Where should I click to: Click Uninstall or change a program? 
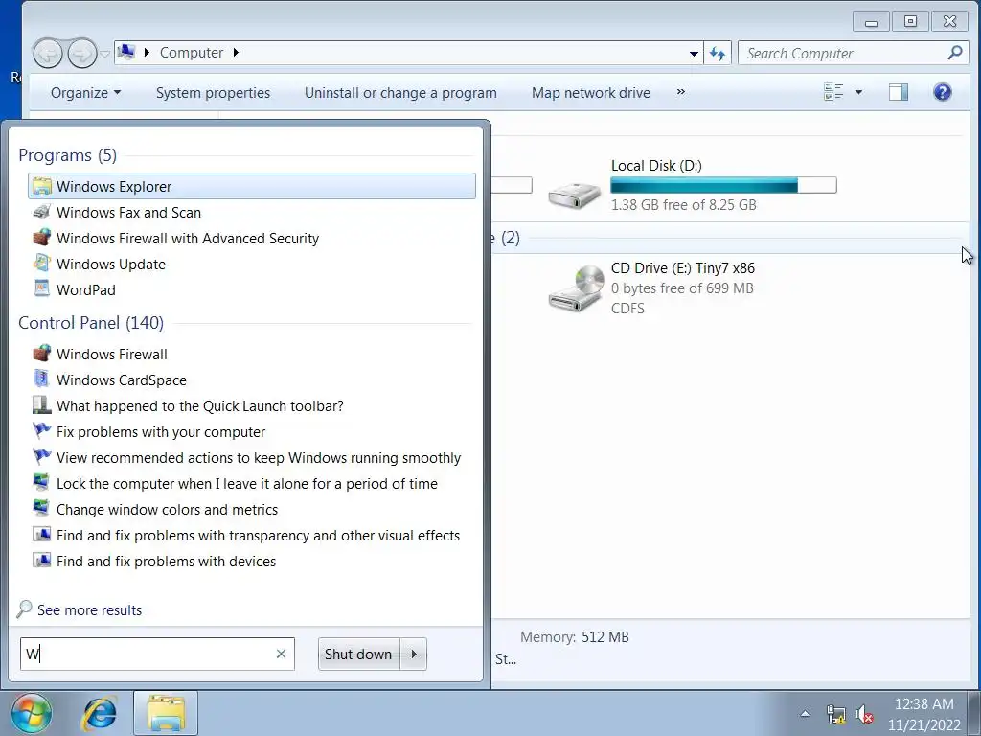[x=400, y=93]
